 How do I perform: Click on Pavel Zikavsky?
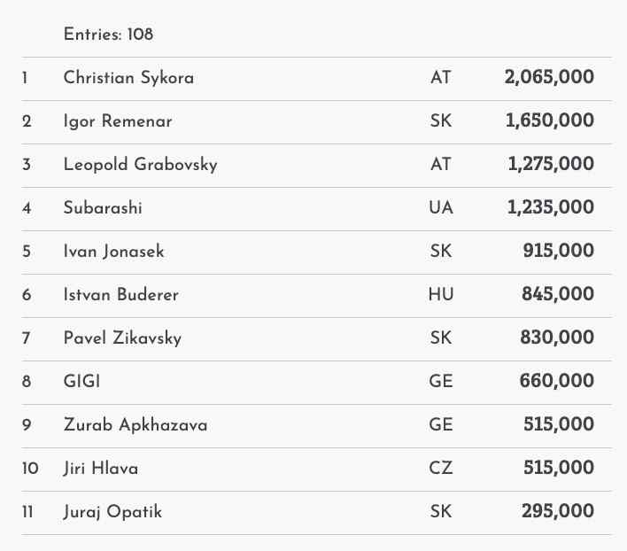[122, 338]
